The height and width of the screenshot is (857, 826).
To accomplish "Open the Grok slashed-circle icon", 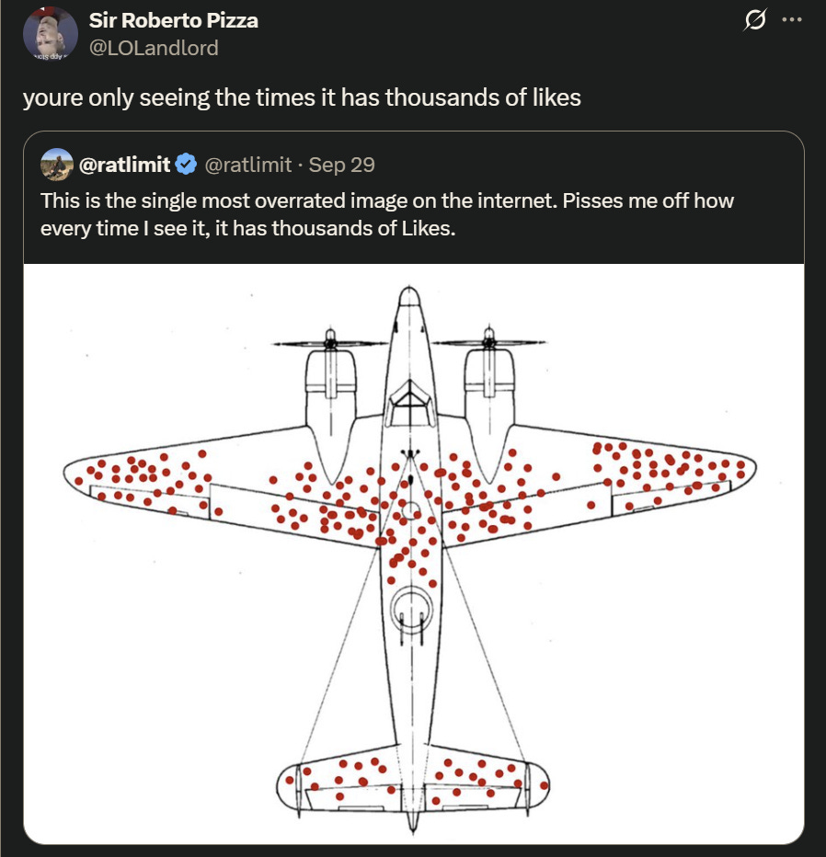I will click(x=756, y=20).
